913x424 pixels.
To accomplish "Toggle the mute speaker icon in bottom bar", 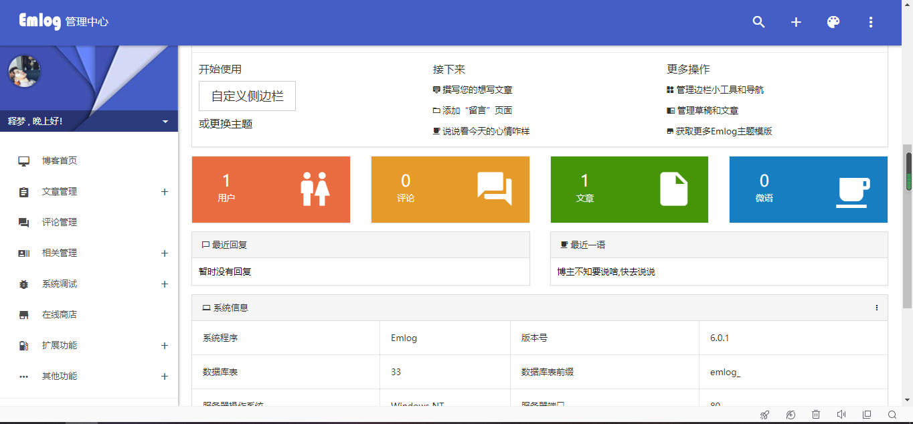I will [x=841, y=415].
